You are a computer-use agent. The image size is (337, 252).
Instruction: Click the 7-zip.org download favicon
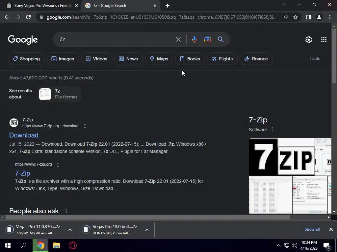(14, 123)
